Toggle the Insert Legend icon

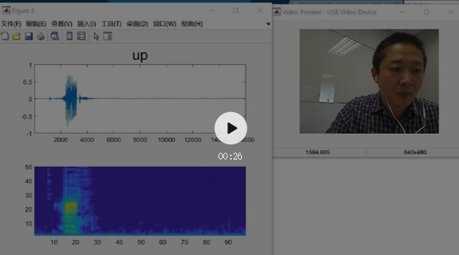tap(81, 36)
